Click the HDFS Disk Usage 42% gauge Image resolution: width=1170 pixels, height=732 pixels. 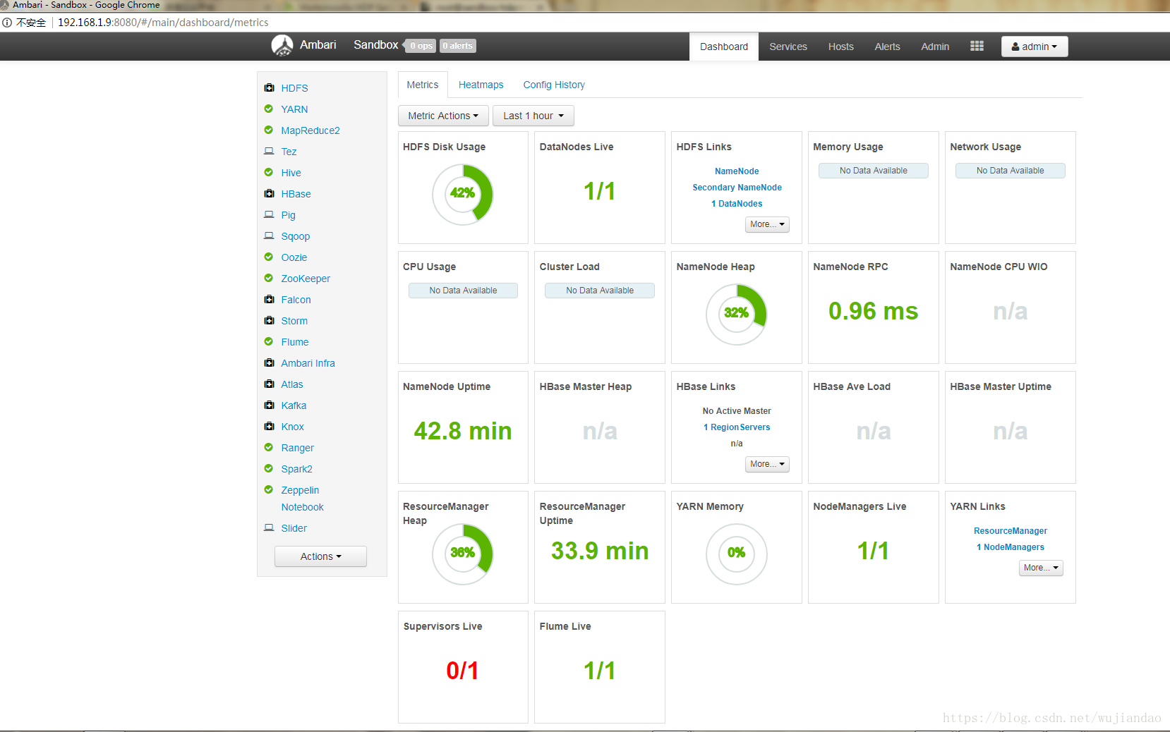pos(462,194)
